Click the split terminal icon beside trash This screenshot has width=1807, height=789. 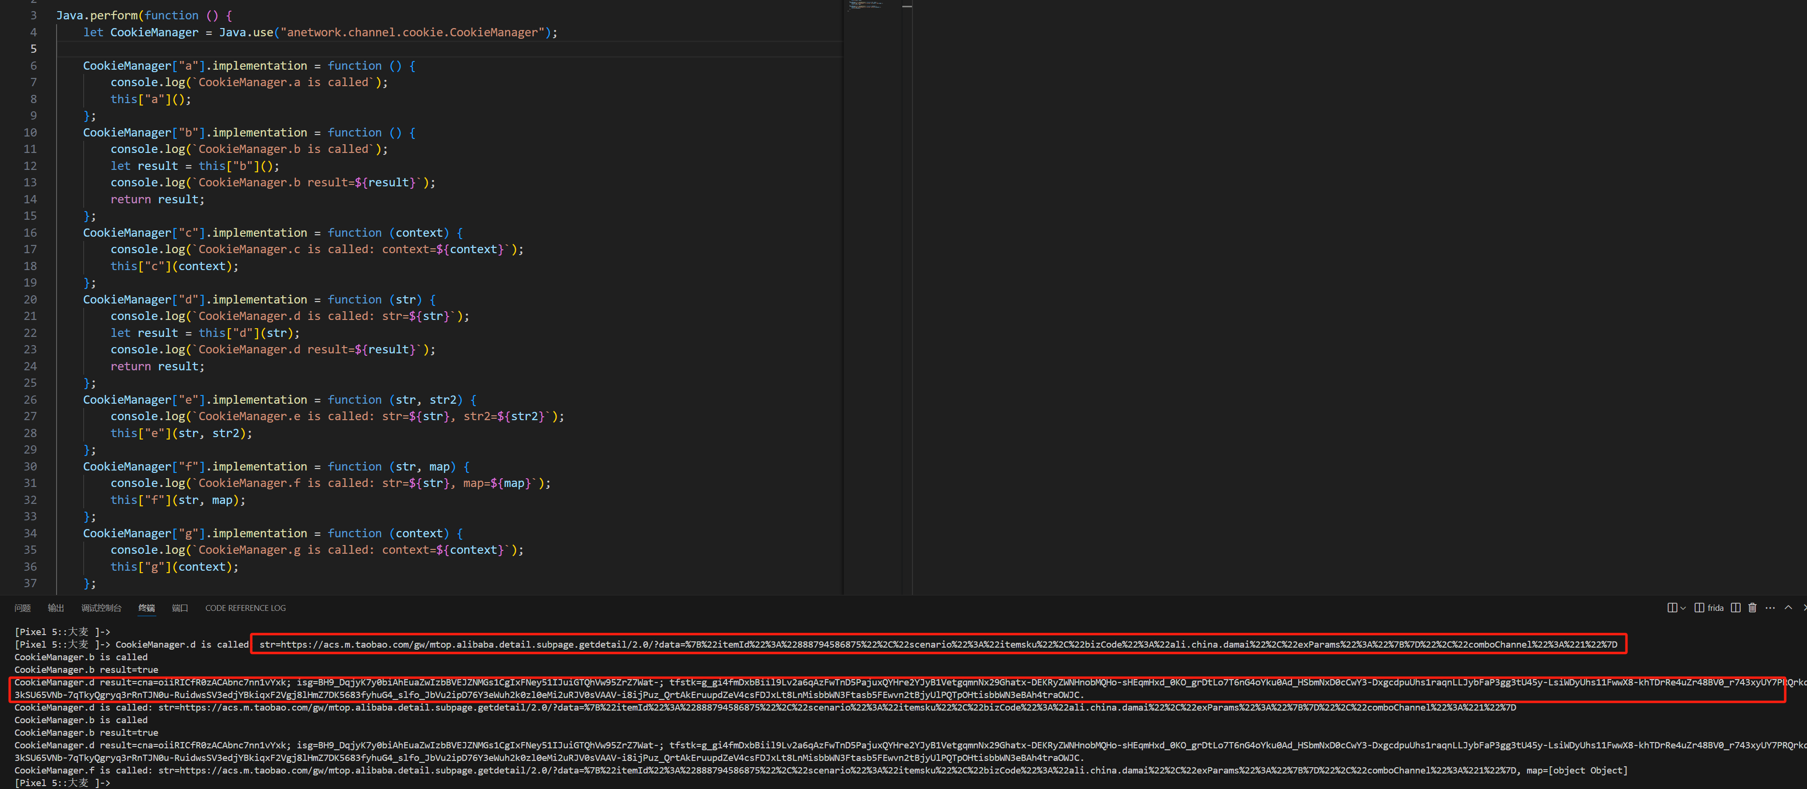[x=1735, y=608]
